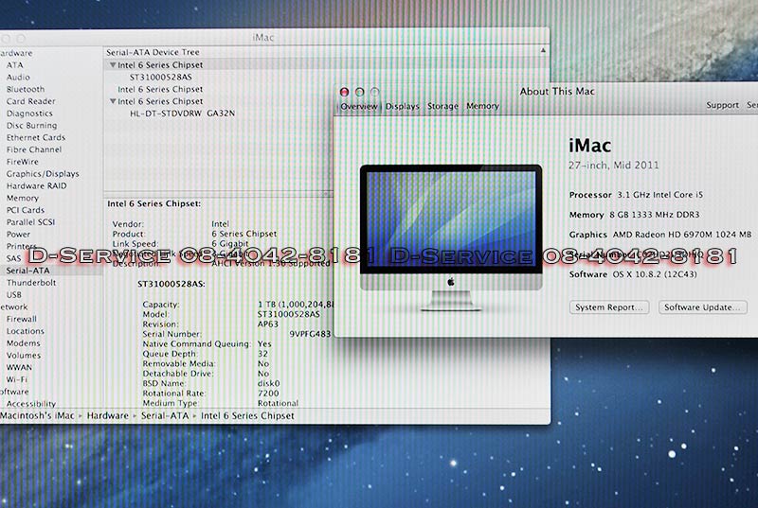
Task: Select FireWire in sidebar
Action: pyautogui.click(x=22, y=161)
